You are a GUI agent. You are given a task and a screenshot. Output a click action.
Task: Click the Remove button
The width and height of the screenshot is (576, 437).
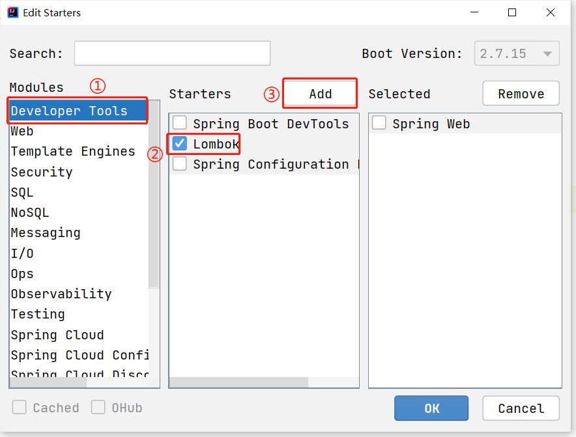tap(521, 94)
